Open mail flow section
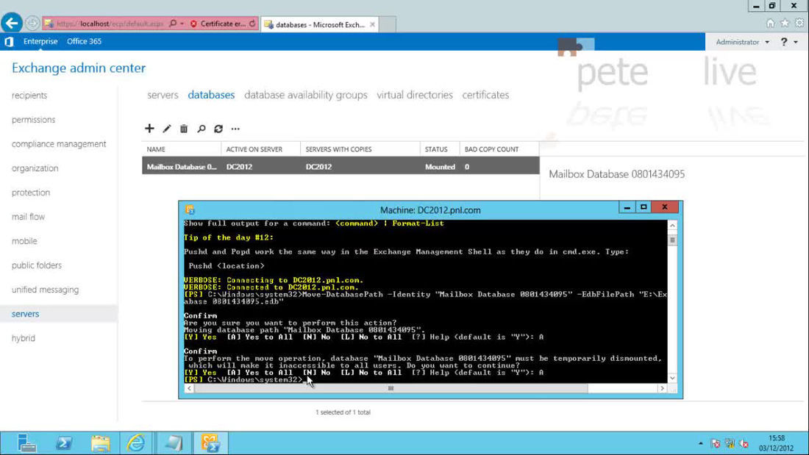 click(29, 217)
